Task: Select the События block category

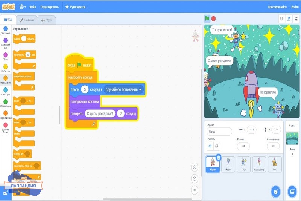Action: tap(6, 68)
